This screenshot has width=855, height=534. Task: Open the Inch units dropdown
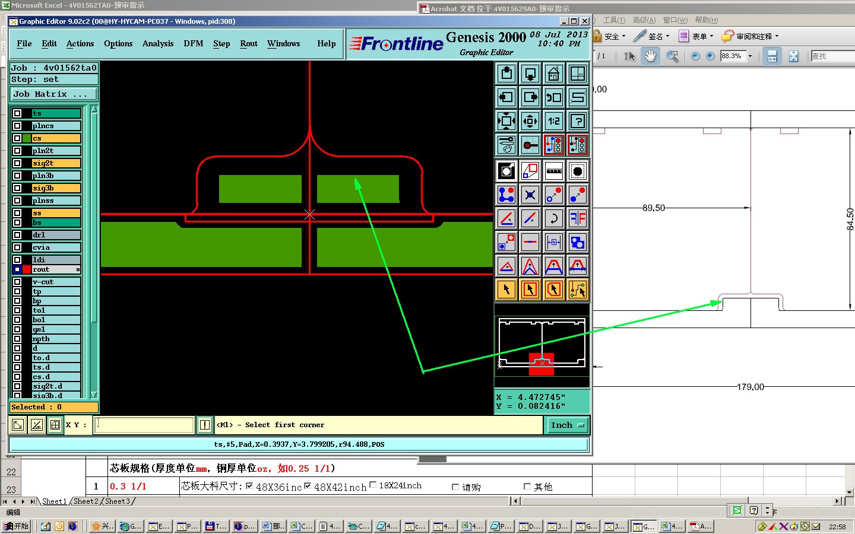567,425
